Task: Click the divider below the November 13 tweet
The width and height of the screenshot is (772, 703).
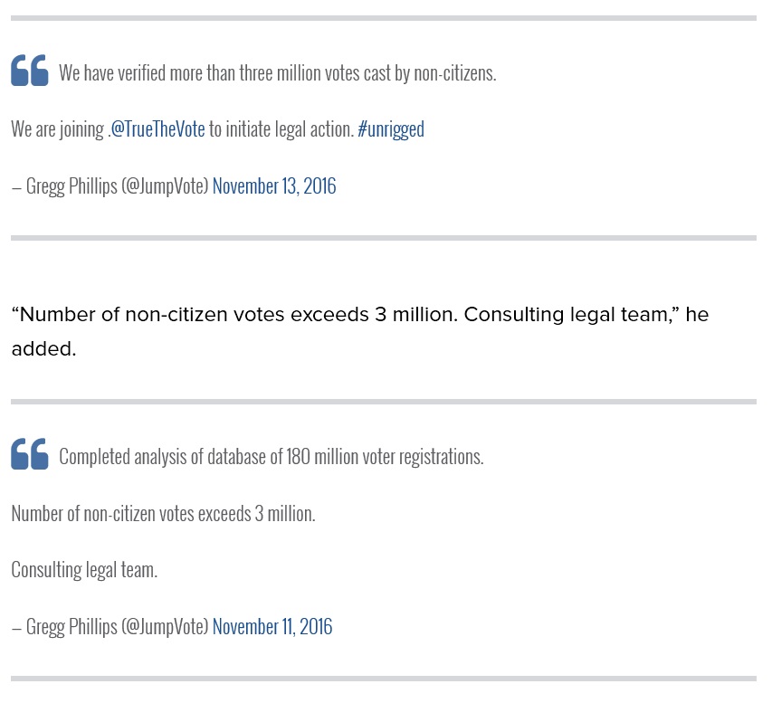Action: click(x=384, y=238)
